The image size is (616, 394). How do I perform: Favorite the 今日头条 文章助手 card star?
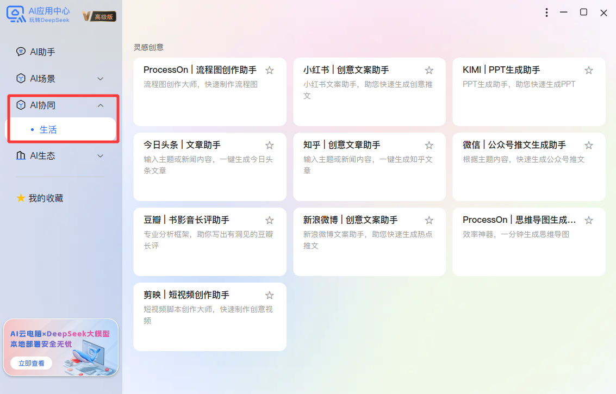pyautogui.click(x=270, y=145)
